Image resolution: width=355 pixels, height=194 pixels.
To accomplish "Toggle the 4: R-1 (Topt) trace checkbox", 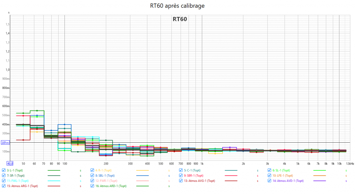I will (x=92, y=170).
